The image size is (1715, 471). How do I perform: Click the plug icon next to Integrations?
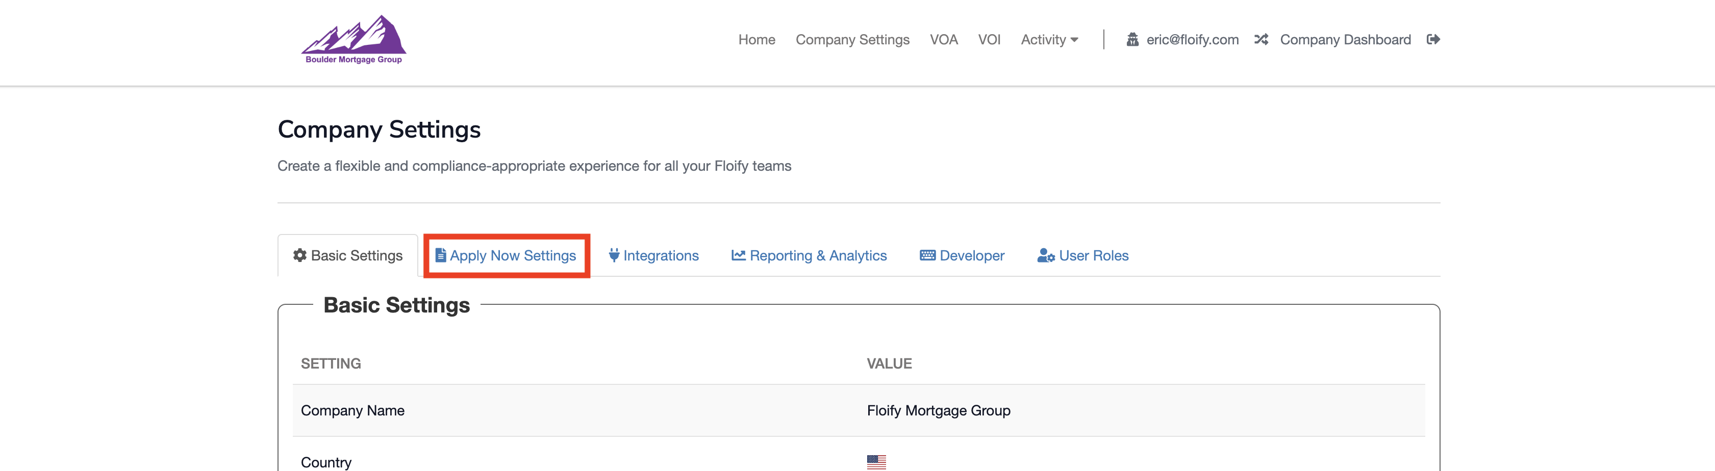click(614, 255)
